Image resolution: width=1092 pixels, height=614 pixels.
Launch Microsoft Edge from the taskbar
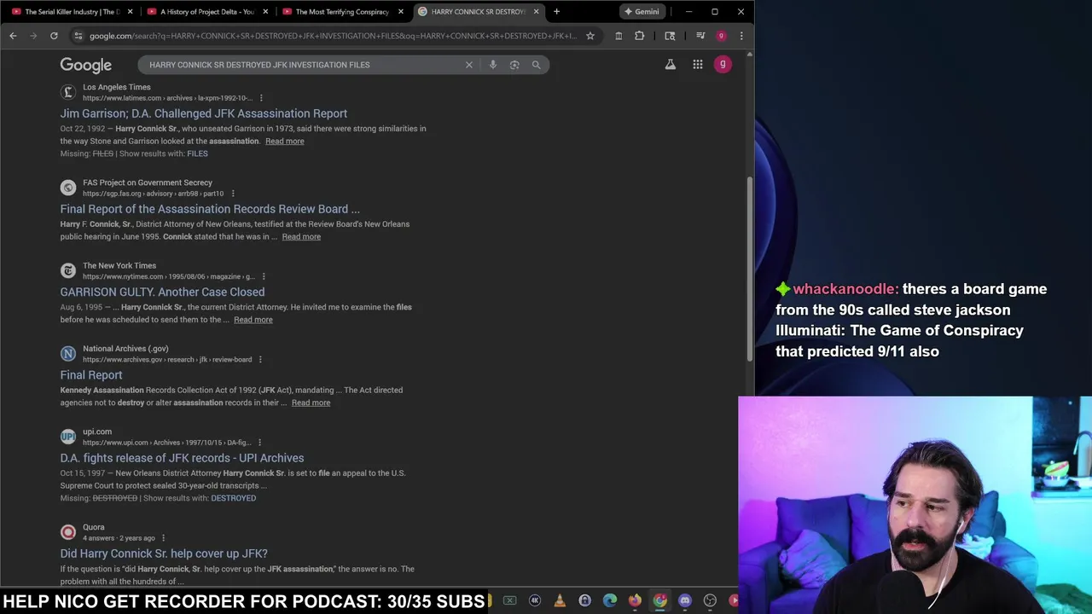click(x=610, y=600)
